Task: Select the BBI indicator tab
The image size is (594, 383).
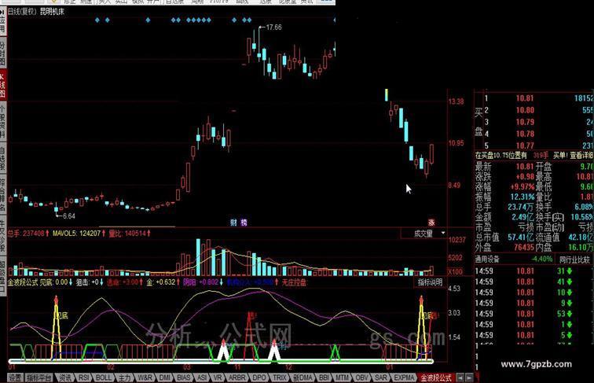Action: click(x=324, y=377)
